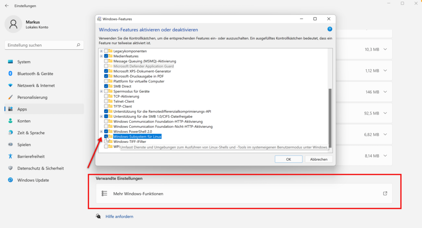Expand the Legacykomponenten tree node
422x228 pixels.
(x=101, y=51)
